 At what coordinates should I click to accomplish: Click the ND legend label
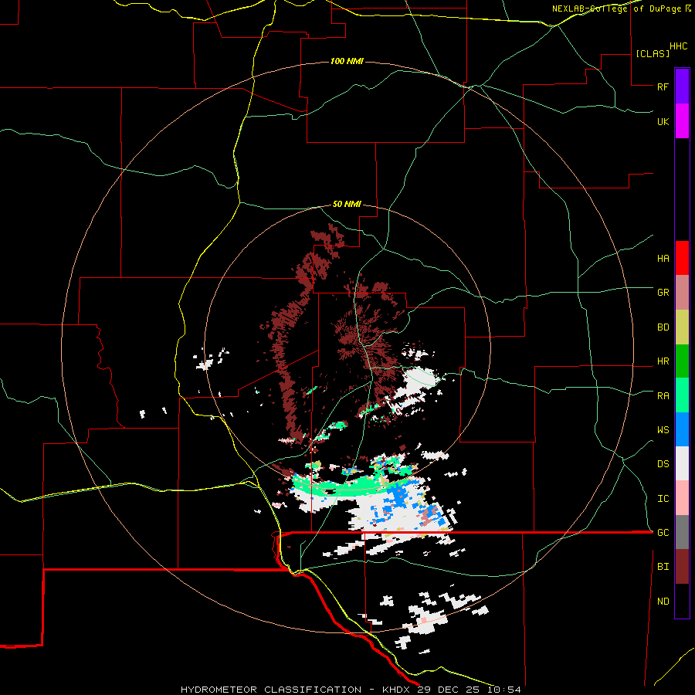coord(663,602)
